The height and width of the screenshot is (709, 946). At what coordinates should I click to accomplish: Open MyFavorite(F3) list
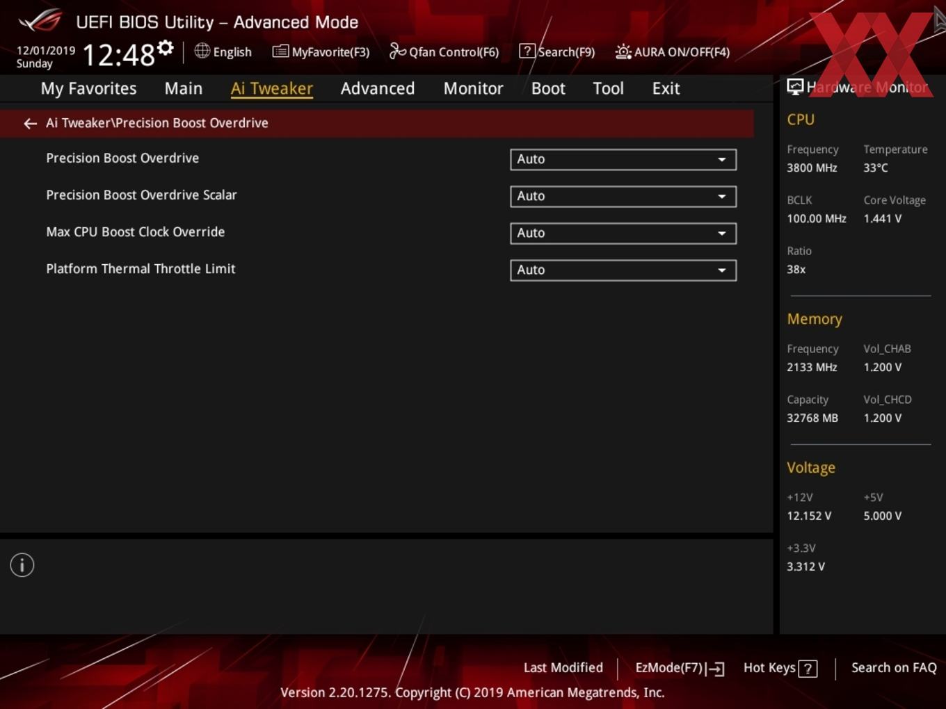321,51
